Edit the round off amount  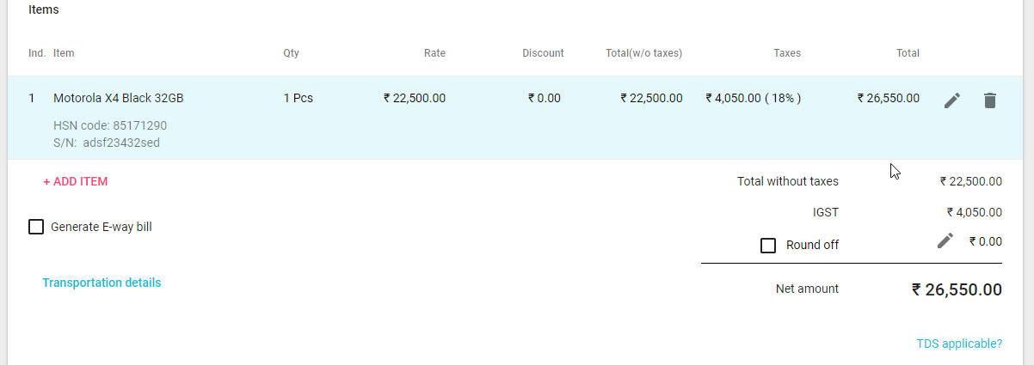coord(945,240)
